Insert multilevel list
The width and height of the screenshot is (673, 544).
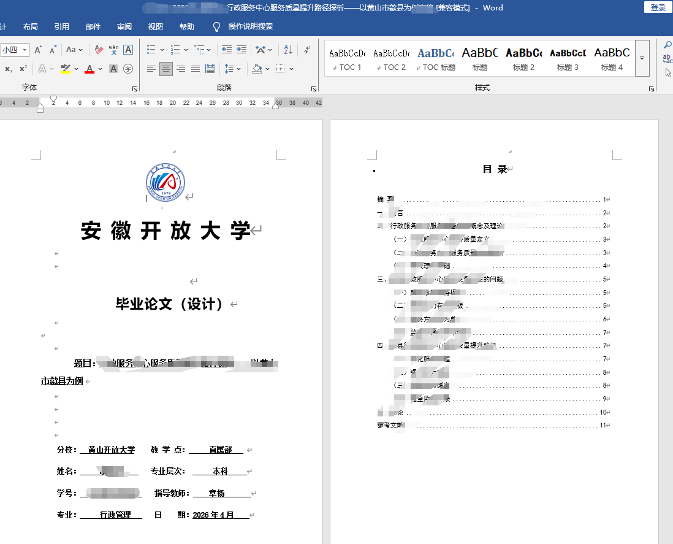pyautogui.click(x=199, y=50)
